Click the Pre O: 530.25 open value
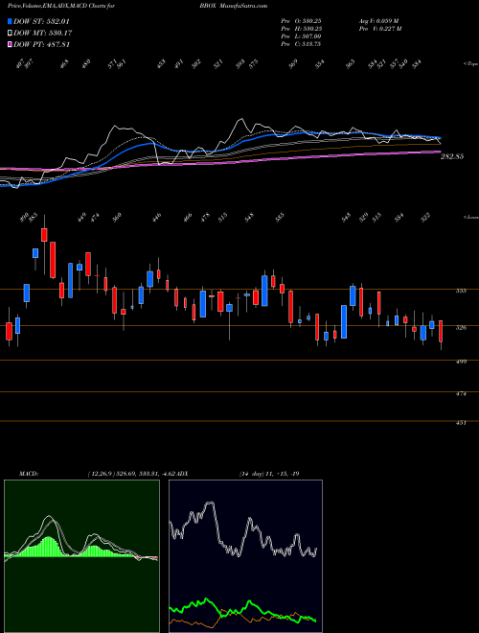 pos(301,21)
